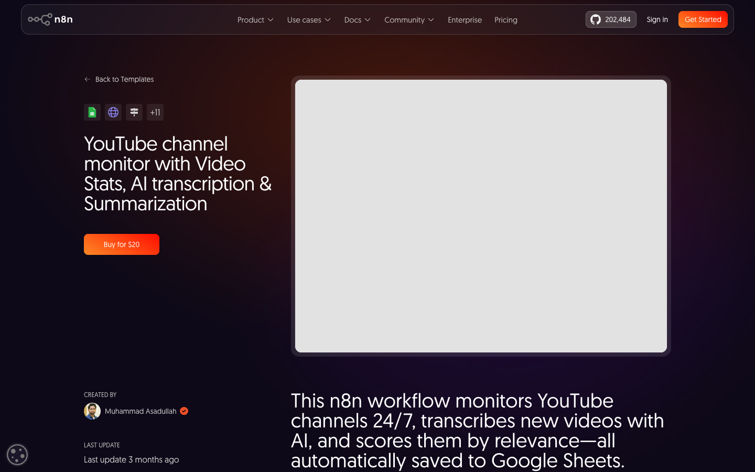
Task: Click Muhammad Asadullah's avatar photo
Action: [92, 411]
